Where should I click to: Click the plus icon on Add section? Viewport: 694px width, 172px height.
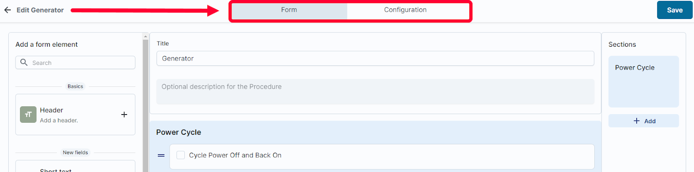click(x=636, y=121)
